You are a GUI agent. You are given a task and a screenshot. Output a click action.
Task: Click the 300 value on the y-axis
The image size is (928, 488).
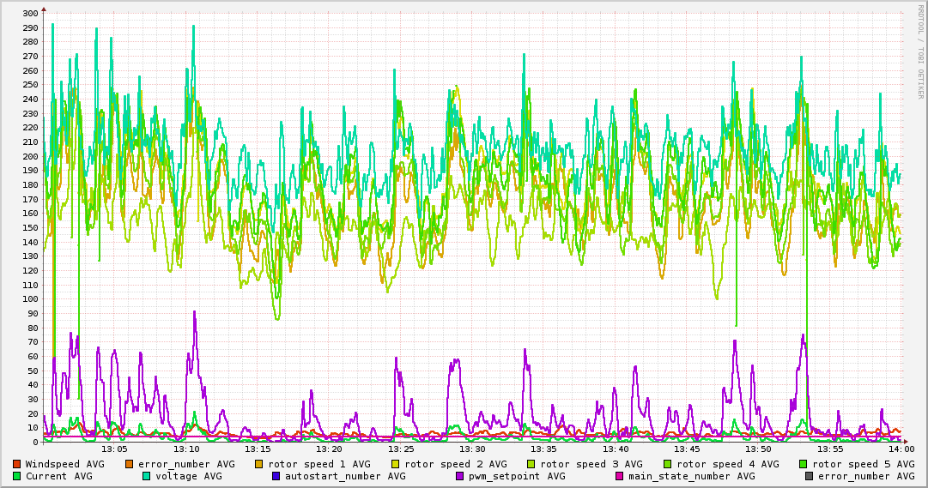click(x=29, y=13)
